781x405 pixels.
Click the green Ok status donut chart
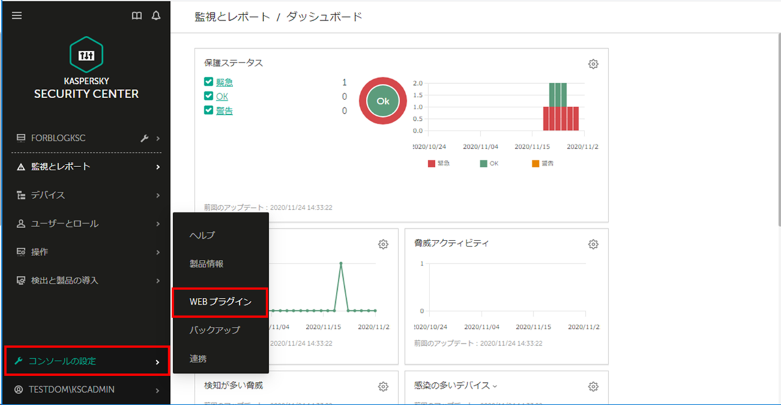pyautogui.click(x=382, y=101)
